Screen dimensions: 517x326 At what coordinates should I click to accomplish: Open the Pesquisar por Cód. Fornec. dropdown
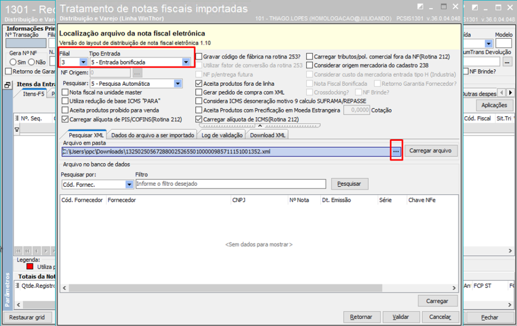(129, 185)
